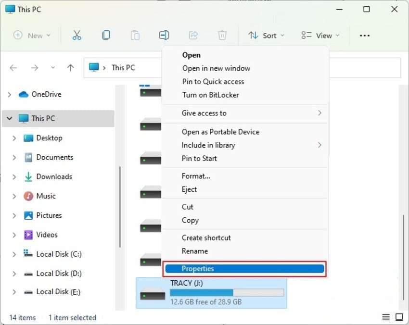This screenshot has width=409, height=325.
Task: Collapse the This PC tree node
Action: 10,119
